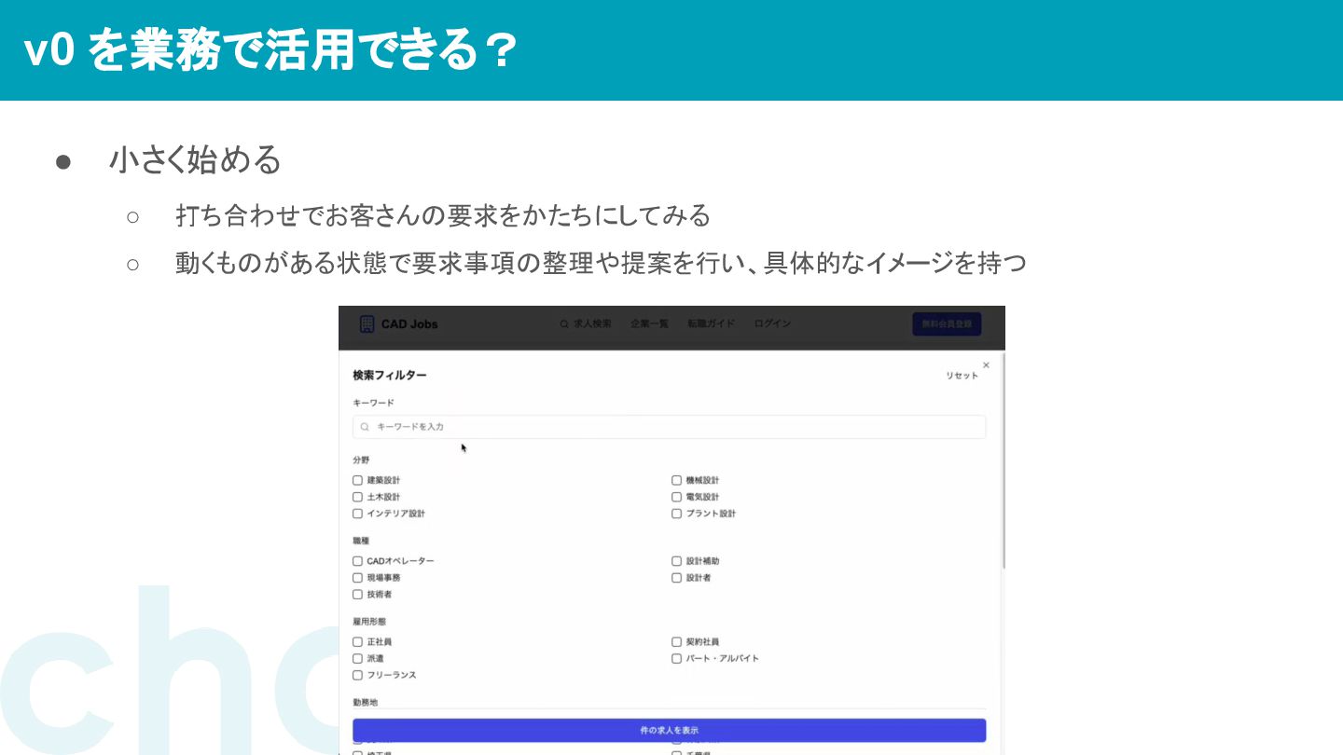Check the フリーランス checkbox
Image resolution: width=1343 pixels, height=755 pixels.
357,675
